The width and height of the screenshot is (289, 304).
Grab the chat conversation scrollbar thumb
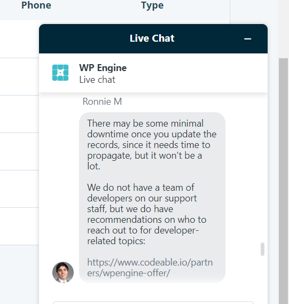coord(262,249)
